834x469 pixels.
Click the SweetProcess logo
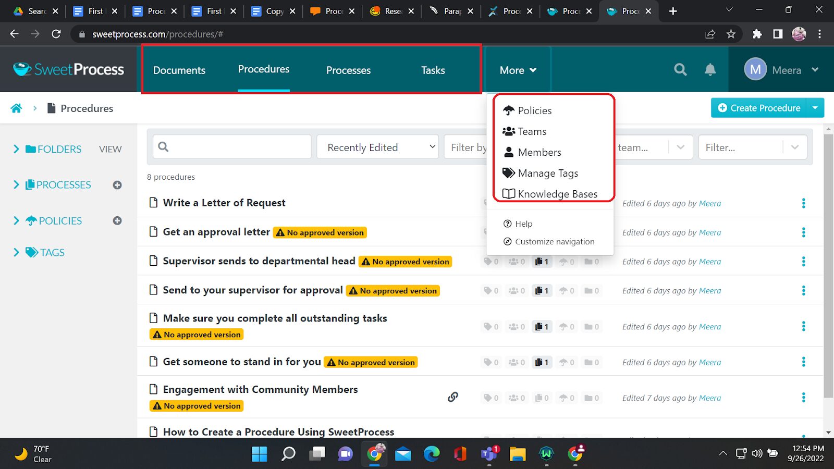(x=68, y=69)
